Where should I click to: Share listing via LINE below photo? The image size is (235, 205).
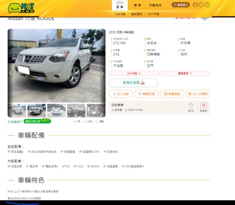click(87, 121)
